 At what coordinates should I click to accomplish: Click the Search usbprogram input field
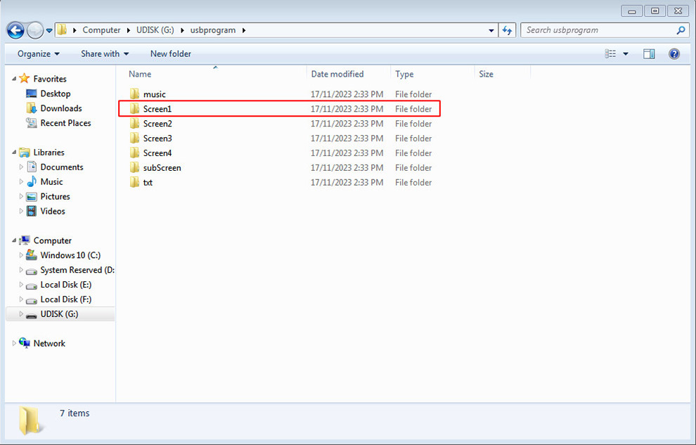click(x=598, y=30)
